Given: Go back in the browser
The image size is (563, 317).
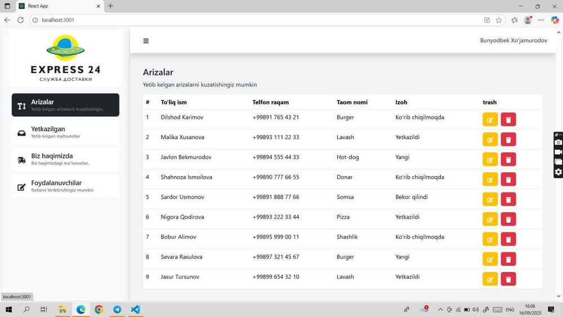Looking at the screenshot, I should [x=7, y=20].
